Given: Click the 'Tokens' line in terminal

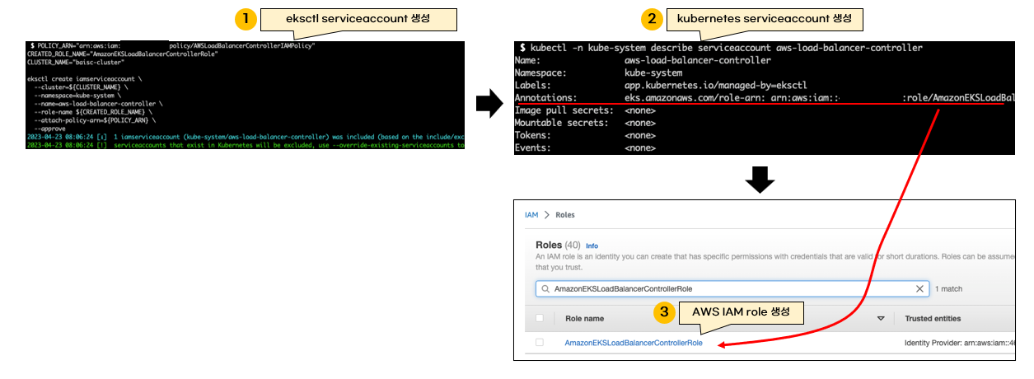Looking at the screenshot, I should point(585,135).
